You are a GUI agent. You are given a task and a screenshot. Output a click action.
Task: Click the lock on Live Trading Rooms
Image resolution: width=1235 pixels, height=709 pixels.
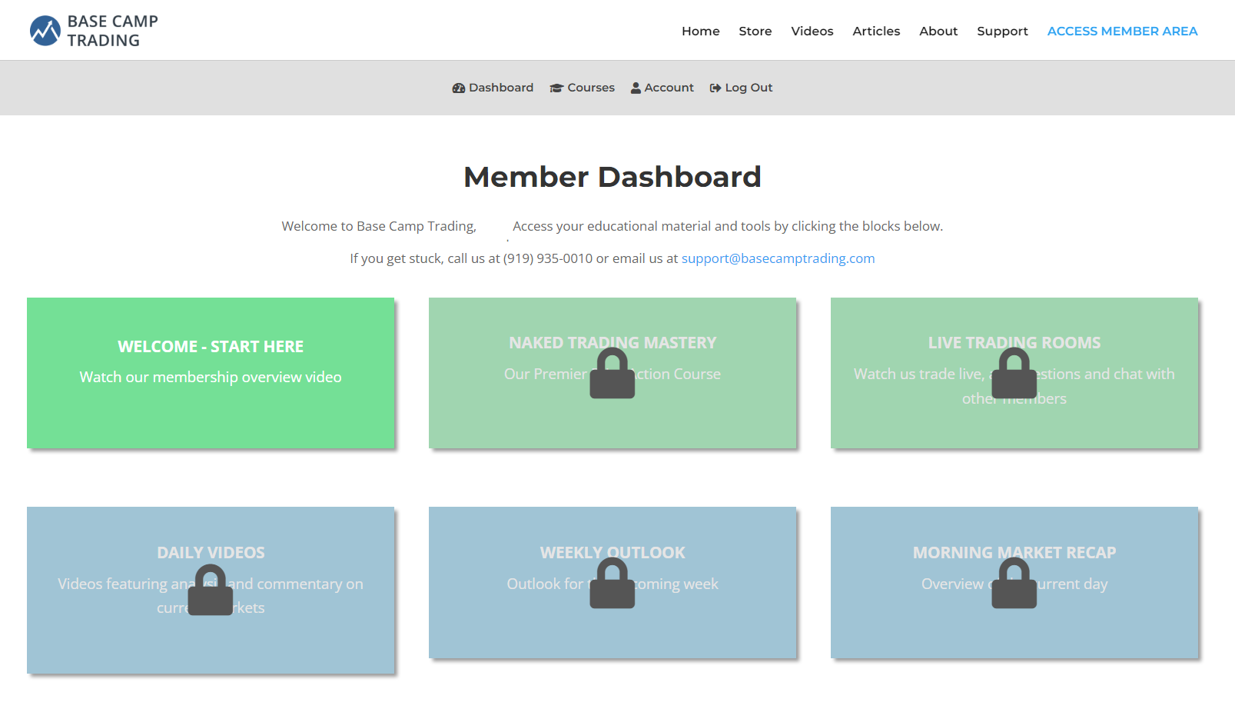[x=1014, y=373]
